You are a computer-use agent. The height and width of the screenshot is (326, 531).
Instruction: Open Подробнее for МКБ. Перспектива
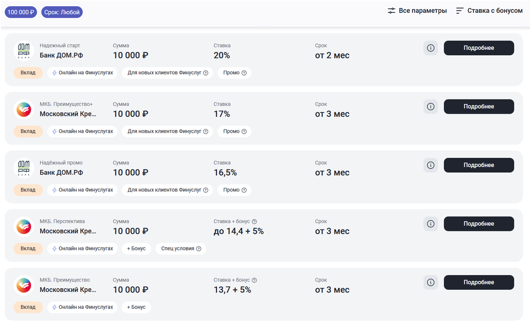[479, 224]
